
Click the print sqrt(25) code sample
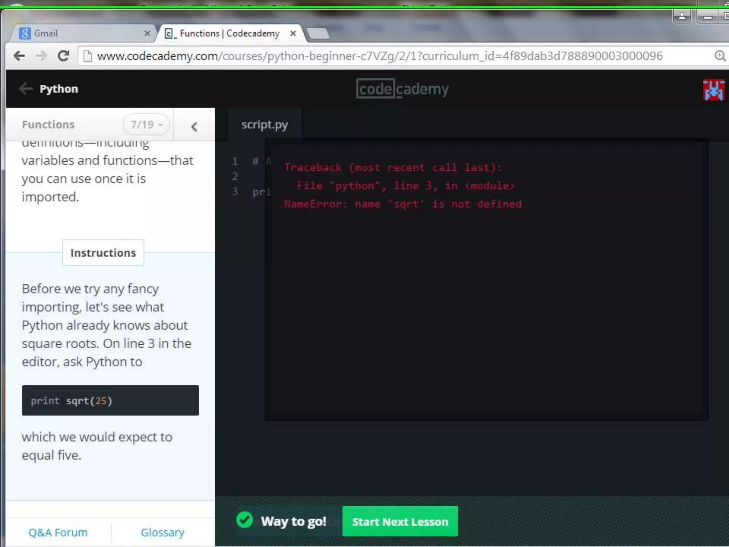point(110,400)
